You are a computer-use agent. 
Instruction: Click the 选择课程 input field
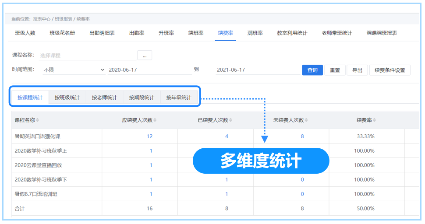[x=88, y=56]
